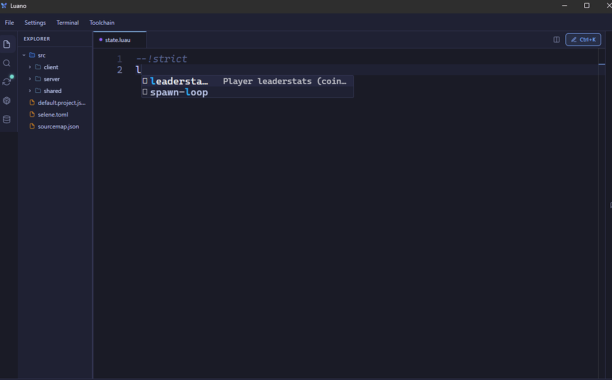Open the File menu
The width and height of the screenshot is (612, 380).
(9, 22)
